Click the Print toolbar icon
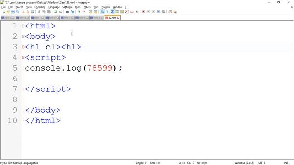Screen dimensions: 294x165 pyautogui.click(x=33, y=12)
